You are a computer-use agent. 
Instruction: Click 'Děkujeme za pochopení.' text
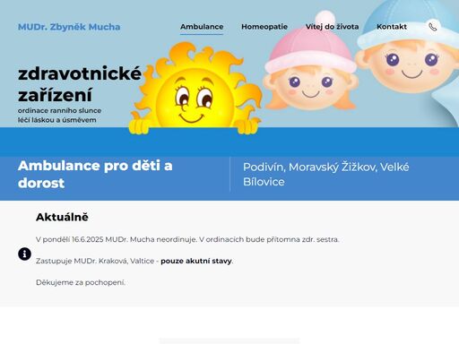(81, 282)
